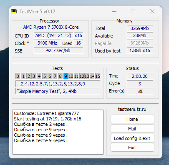Select test number 15 box
Image resolution: width=169 pixels, height=165 pixels.
(x=98, y=76)
